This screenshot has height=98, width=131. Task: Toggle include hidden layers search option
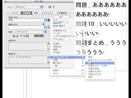coord(21,36)
